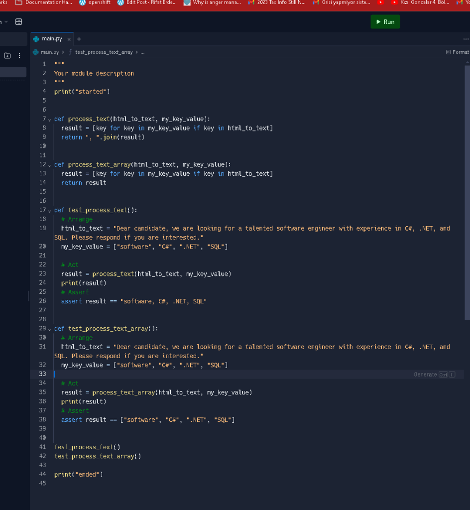Image resolution: width=470 pixels, height=510 pixels.
Task: Collapse the process_text function at line 7
Action: click(49, 120)
